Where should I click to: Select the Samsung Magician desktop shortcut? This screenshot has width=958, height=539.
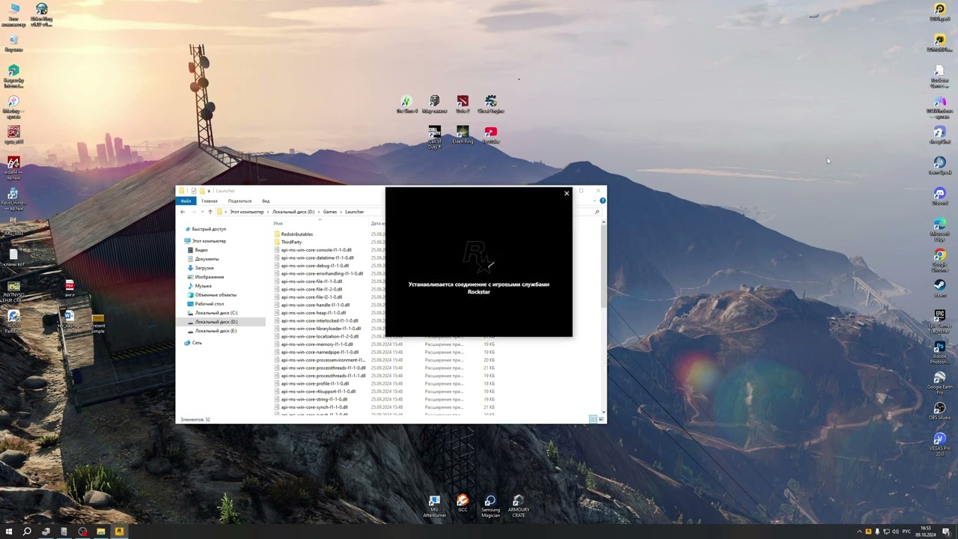coord(490,502)
